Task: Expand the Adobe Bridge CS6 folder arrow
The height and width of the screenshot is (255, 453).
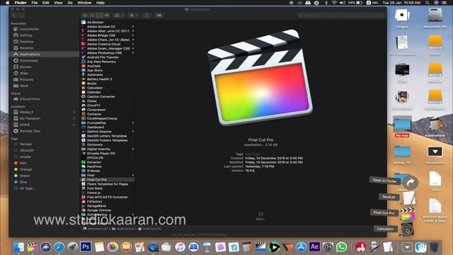Action: pyautogui.click(x=133, y=35)
